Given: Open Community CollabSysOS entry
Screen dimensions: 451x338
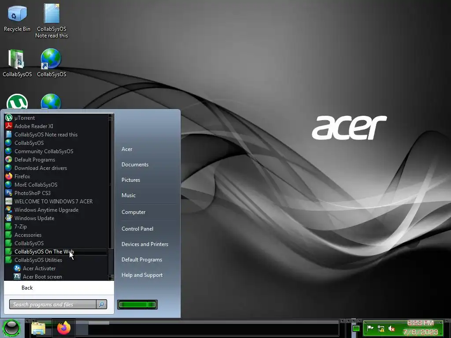Looking at the screenshot, I should pos(56,151).
